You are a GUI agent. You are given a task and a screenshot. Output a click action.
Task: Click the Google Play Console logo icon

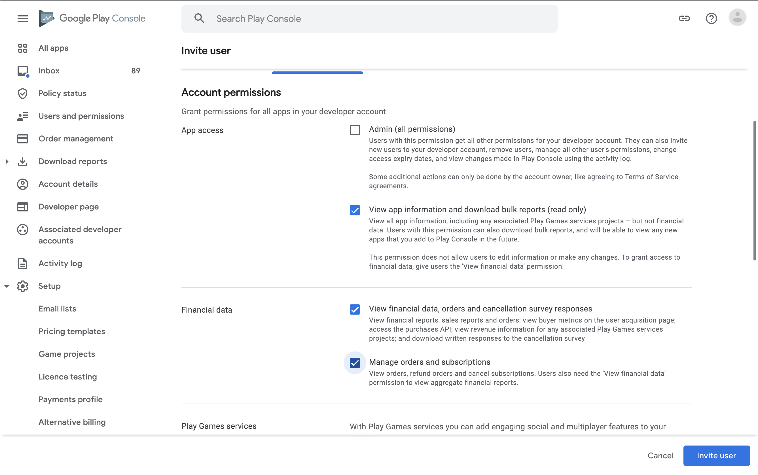(45, 19)
